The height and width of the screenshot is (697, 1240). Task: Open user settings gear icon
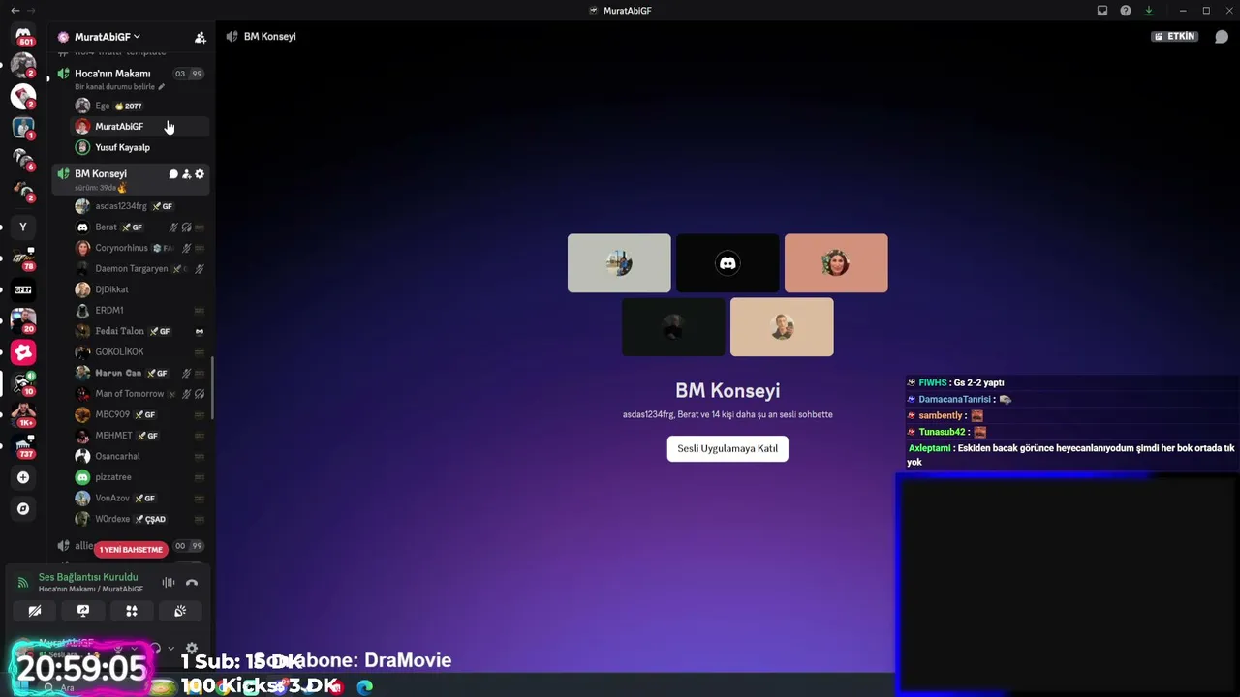tap(192, 649)
